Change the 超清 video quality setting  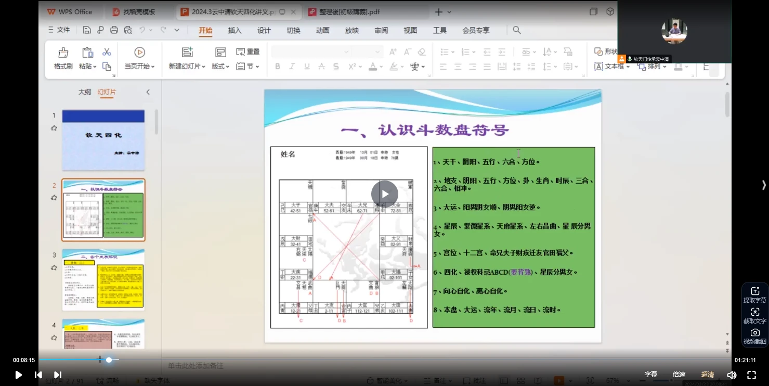(708, 375)
